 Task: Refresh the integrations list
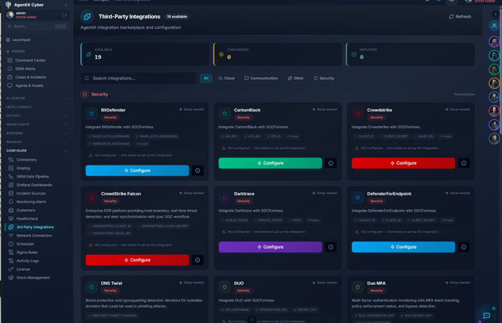[x=460, y=17]
